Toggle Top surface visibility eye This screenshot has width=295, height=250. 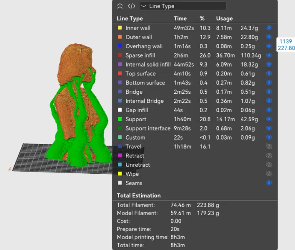point(269,73)
